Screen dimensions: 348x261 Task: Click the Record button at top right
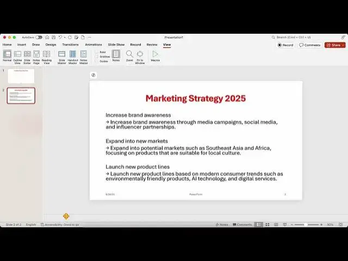pyautogui.click(x=285, y=45)
